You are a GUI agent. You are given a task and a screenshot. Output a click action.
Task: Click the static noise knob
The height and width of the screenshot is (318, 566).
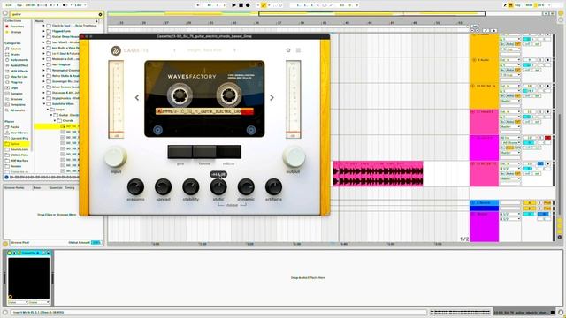click(218, 186)
